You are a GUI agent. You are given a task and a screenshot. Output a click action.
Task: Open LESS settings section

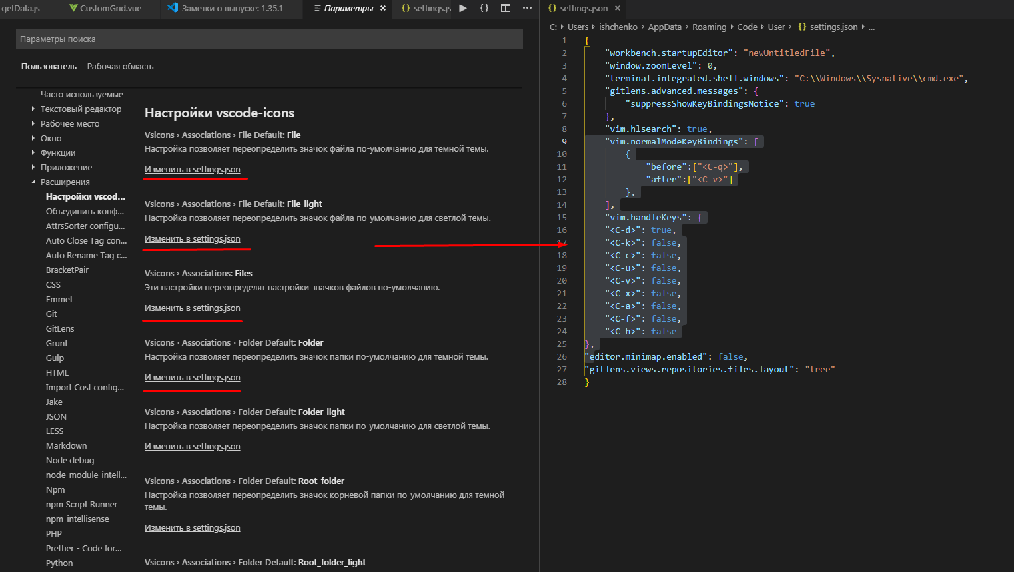(54, 431)
